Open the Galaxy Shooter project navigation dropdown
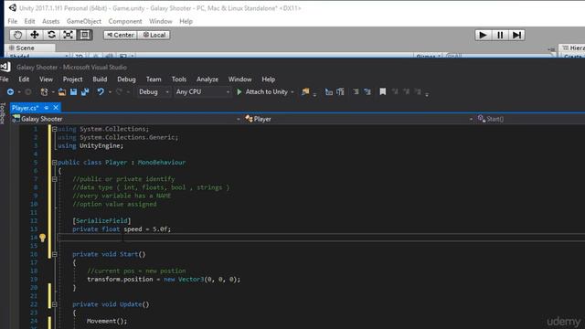Viewport: 585px width, 329px height. [x=126, y=119]
